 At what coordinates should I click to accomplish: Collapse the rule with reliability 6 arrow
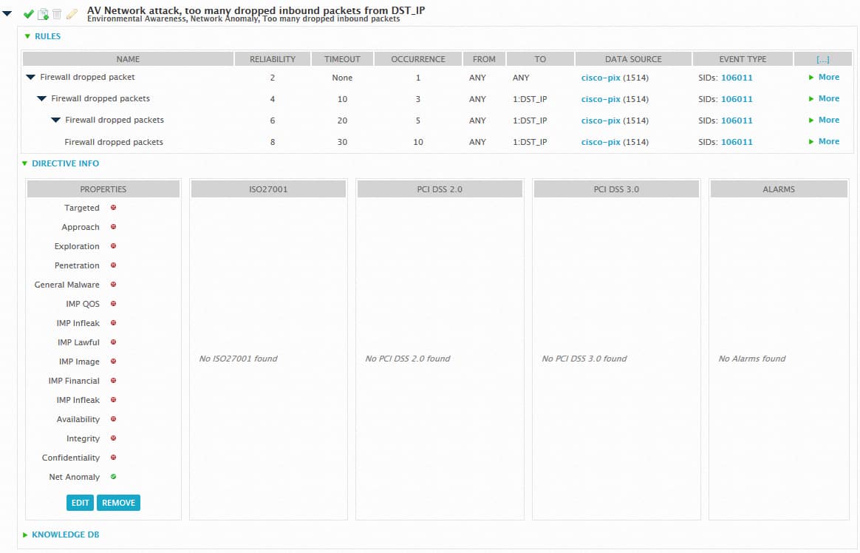pos(56,121)
